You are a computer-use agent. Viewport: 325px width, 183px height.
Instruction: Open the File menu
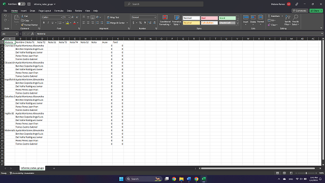coord(5,11)
